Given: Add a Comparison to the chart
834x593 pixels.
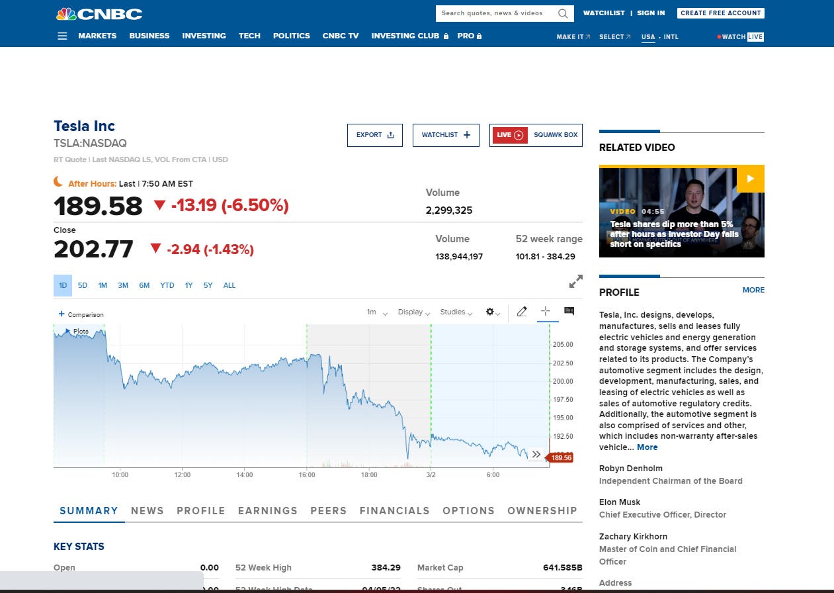Looking at the screenshot, I should (x=81, y=314).
